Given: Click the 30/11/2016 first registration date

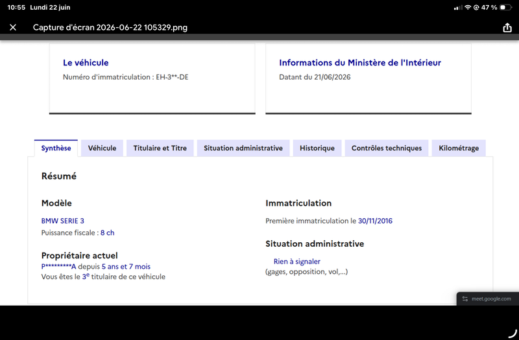Looking at the screenshot, I should [x=376, y=221].
